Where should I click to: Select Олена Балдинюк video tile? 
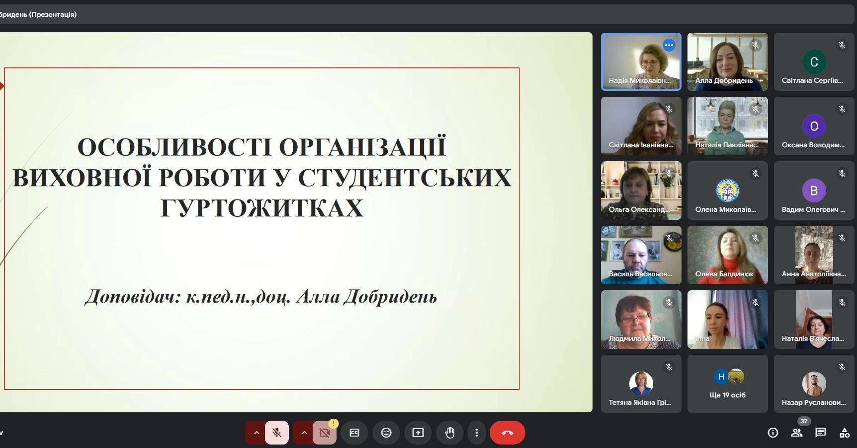728,255
